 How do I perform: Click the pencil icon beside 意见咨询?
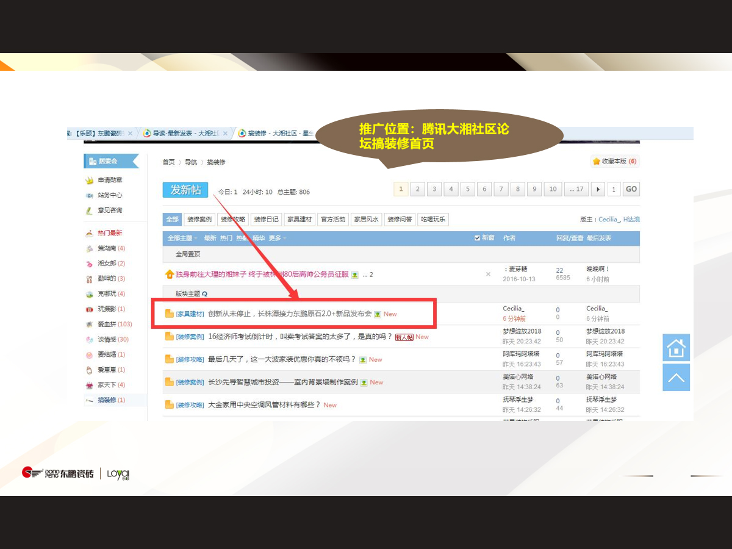[90, 210]
